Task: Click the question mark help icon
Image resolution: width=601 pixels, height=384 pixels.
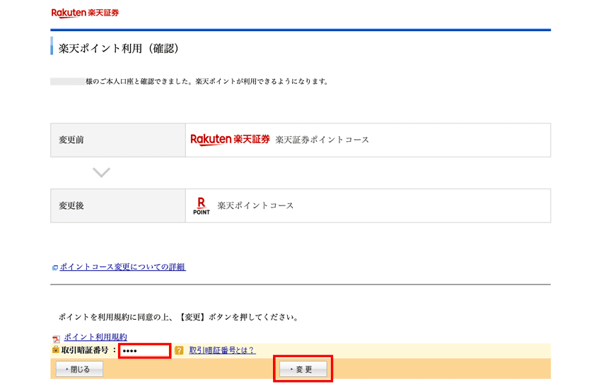Action: [x=179, y=350]
